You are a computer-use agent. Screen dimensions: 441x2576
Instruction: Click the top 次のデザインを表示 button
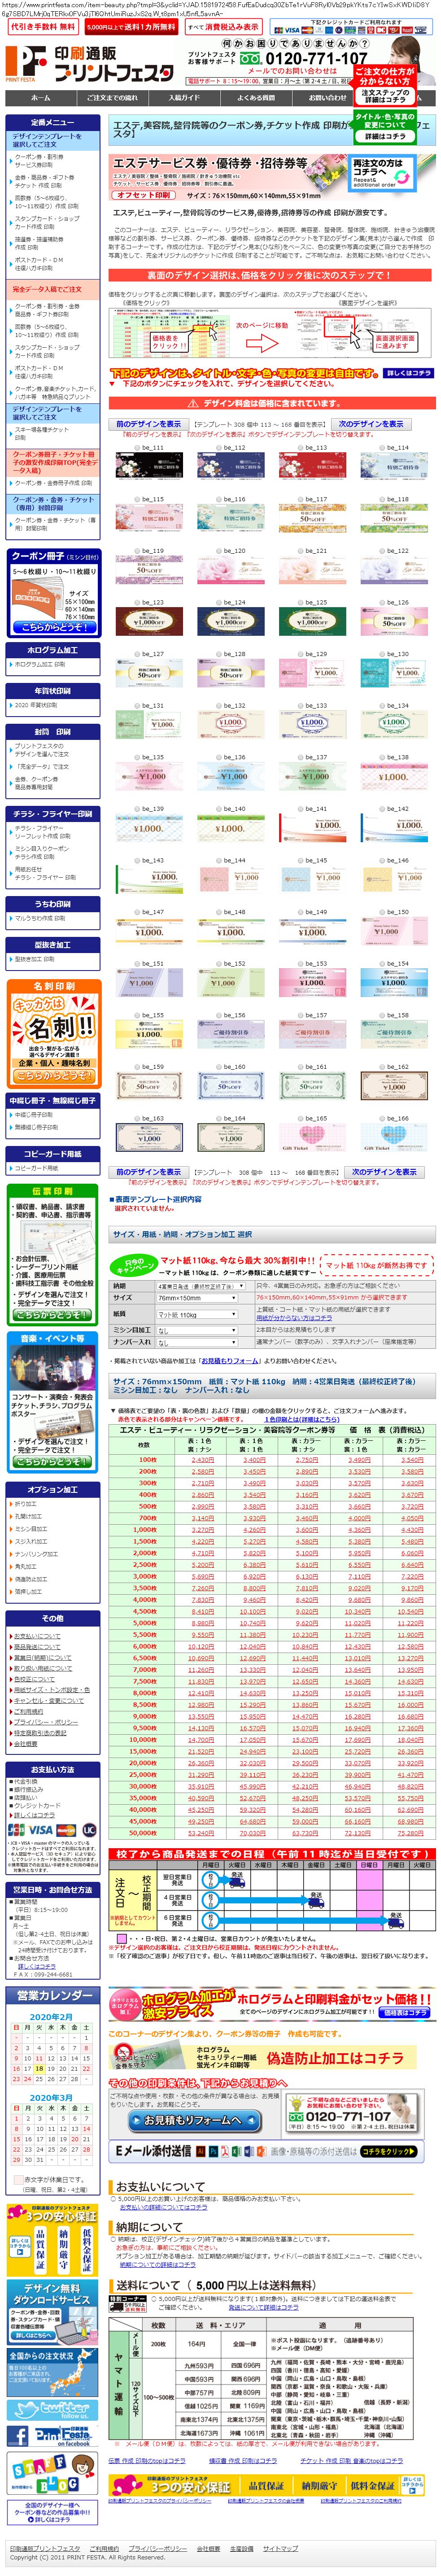[370, 424]
